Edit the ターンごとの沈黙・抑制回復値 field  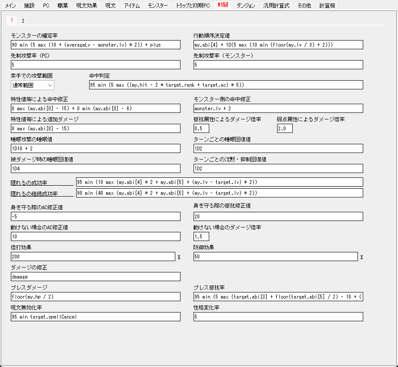tap(278, 168)
